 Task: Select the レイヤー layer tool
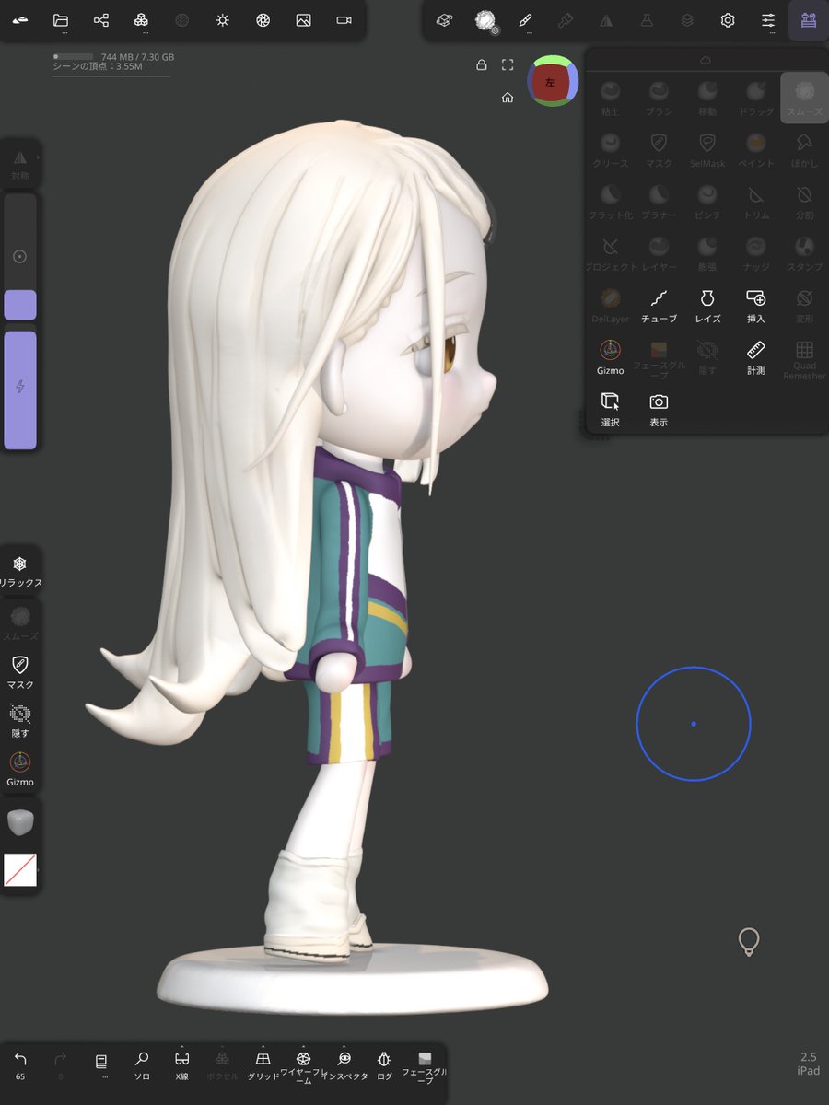tap(659, 252)
